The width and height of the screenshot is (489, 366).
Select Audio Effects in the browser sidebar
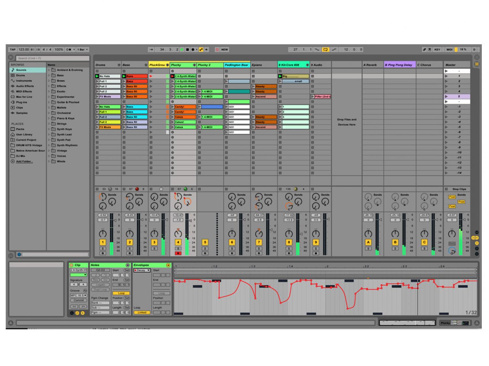coord(25,86)
